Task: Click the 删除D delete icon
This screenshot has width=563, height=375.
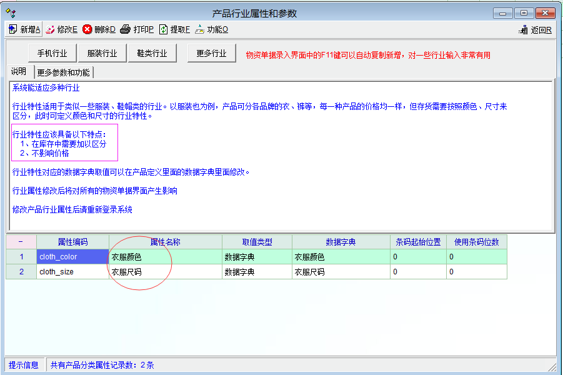Action: [87, 29]
